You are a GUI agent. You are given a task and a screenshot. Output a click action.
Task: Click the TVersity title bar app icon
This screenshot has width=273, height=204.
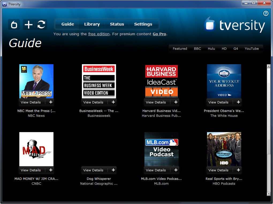click(x=5, y=4)
